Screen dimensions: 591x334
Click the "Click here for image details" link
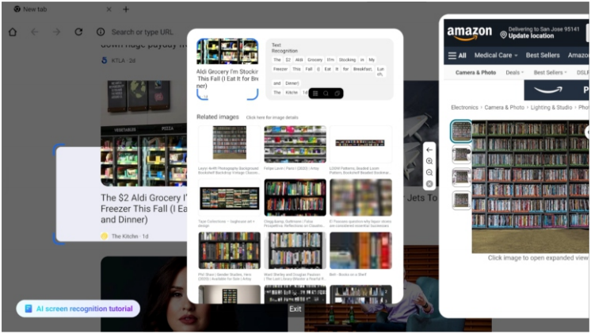pyautogui.click(x=272, y=117)
